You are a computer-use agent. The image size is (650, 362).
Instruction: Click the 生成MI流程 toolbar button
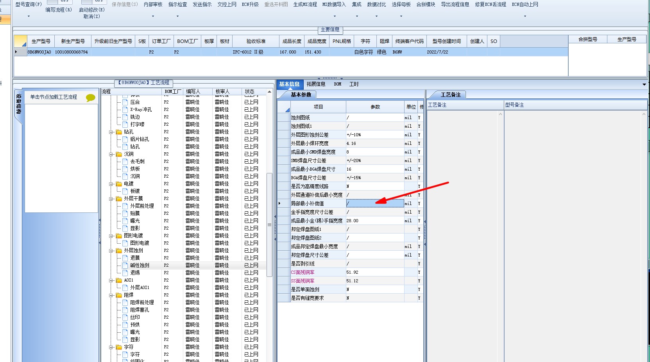[305, 5]
